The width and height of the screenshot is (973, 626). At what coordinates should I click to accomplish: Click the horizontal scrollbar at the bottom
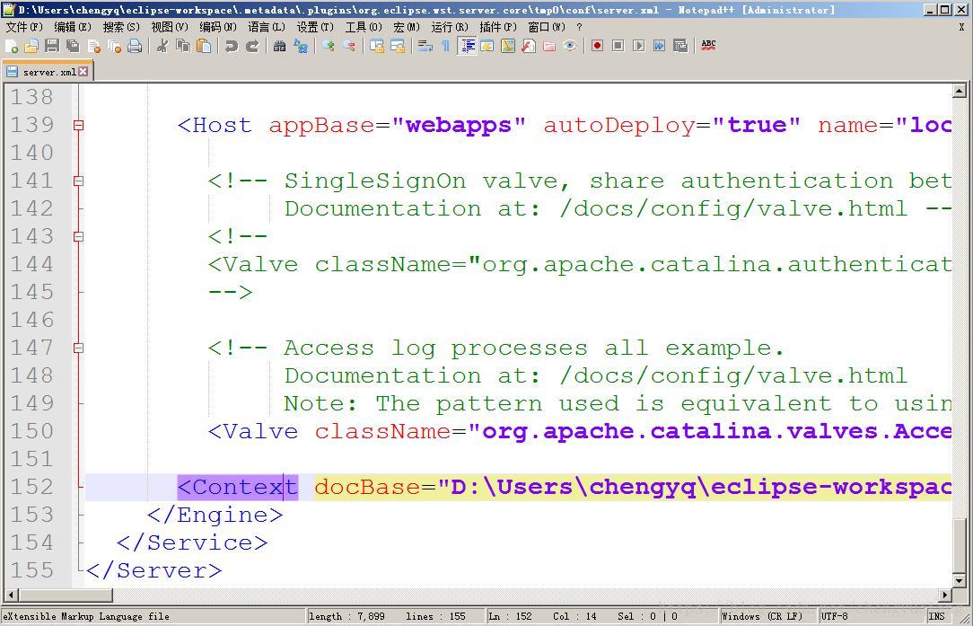359,595
